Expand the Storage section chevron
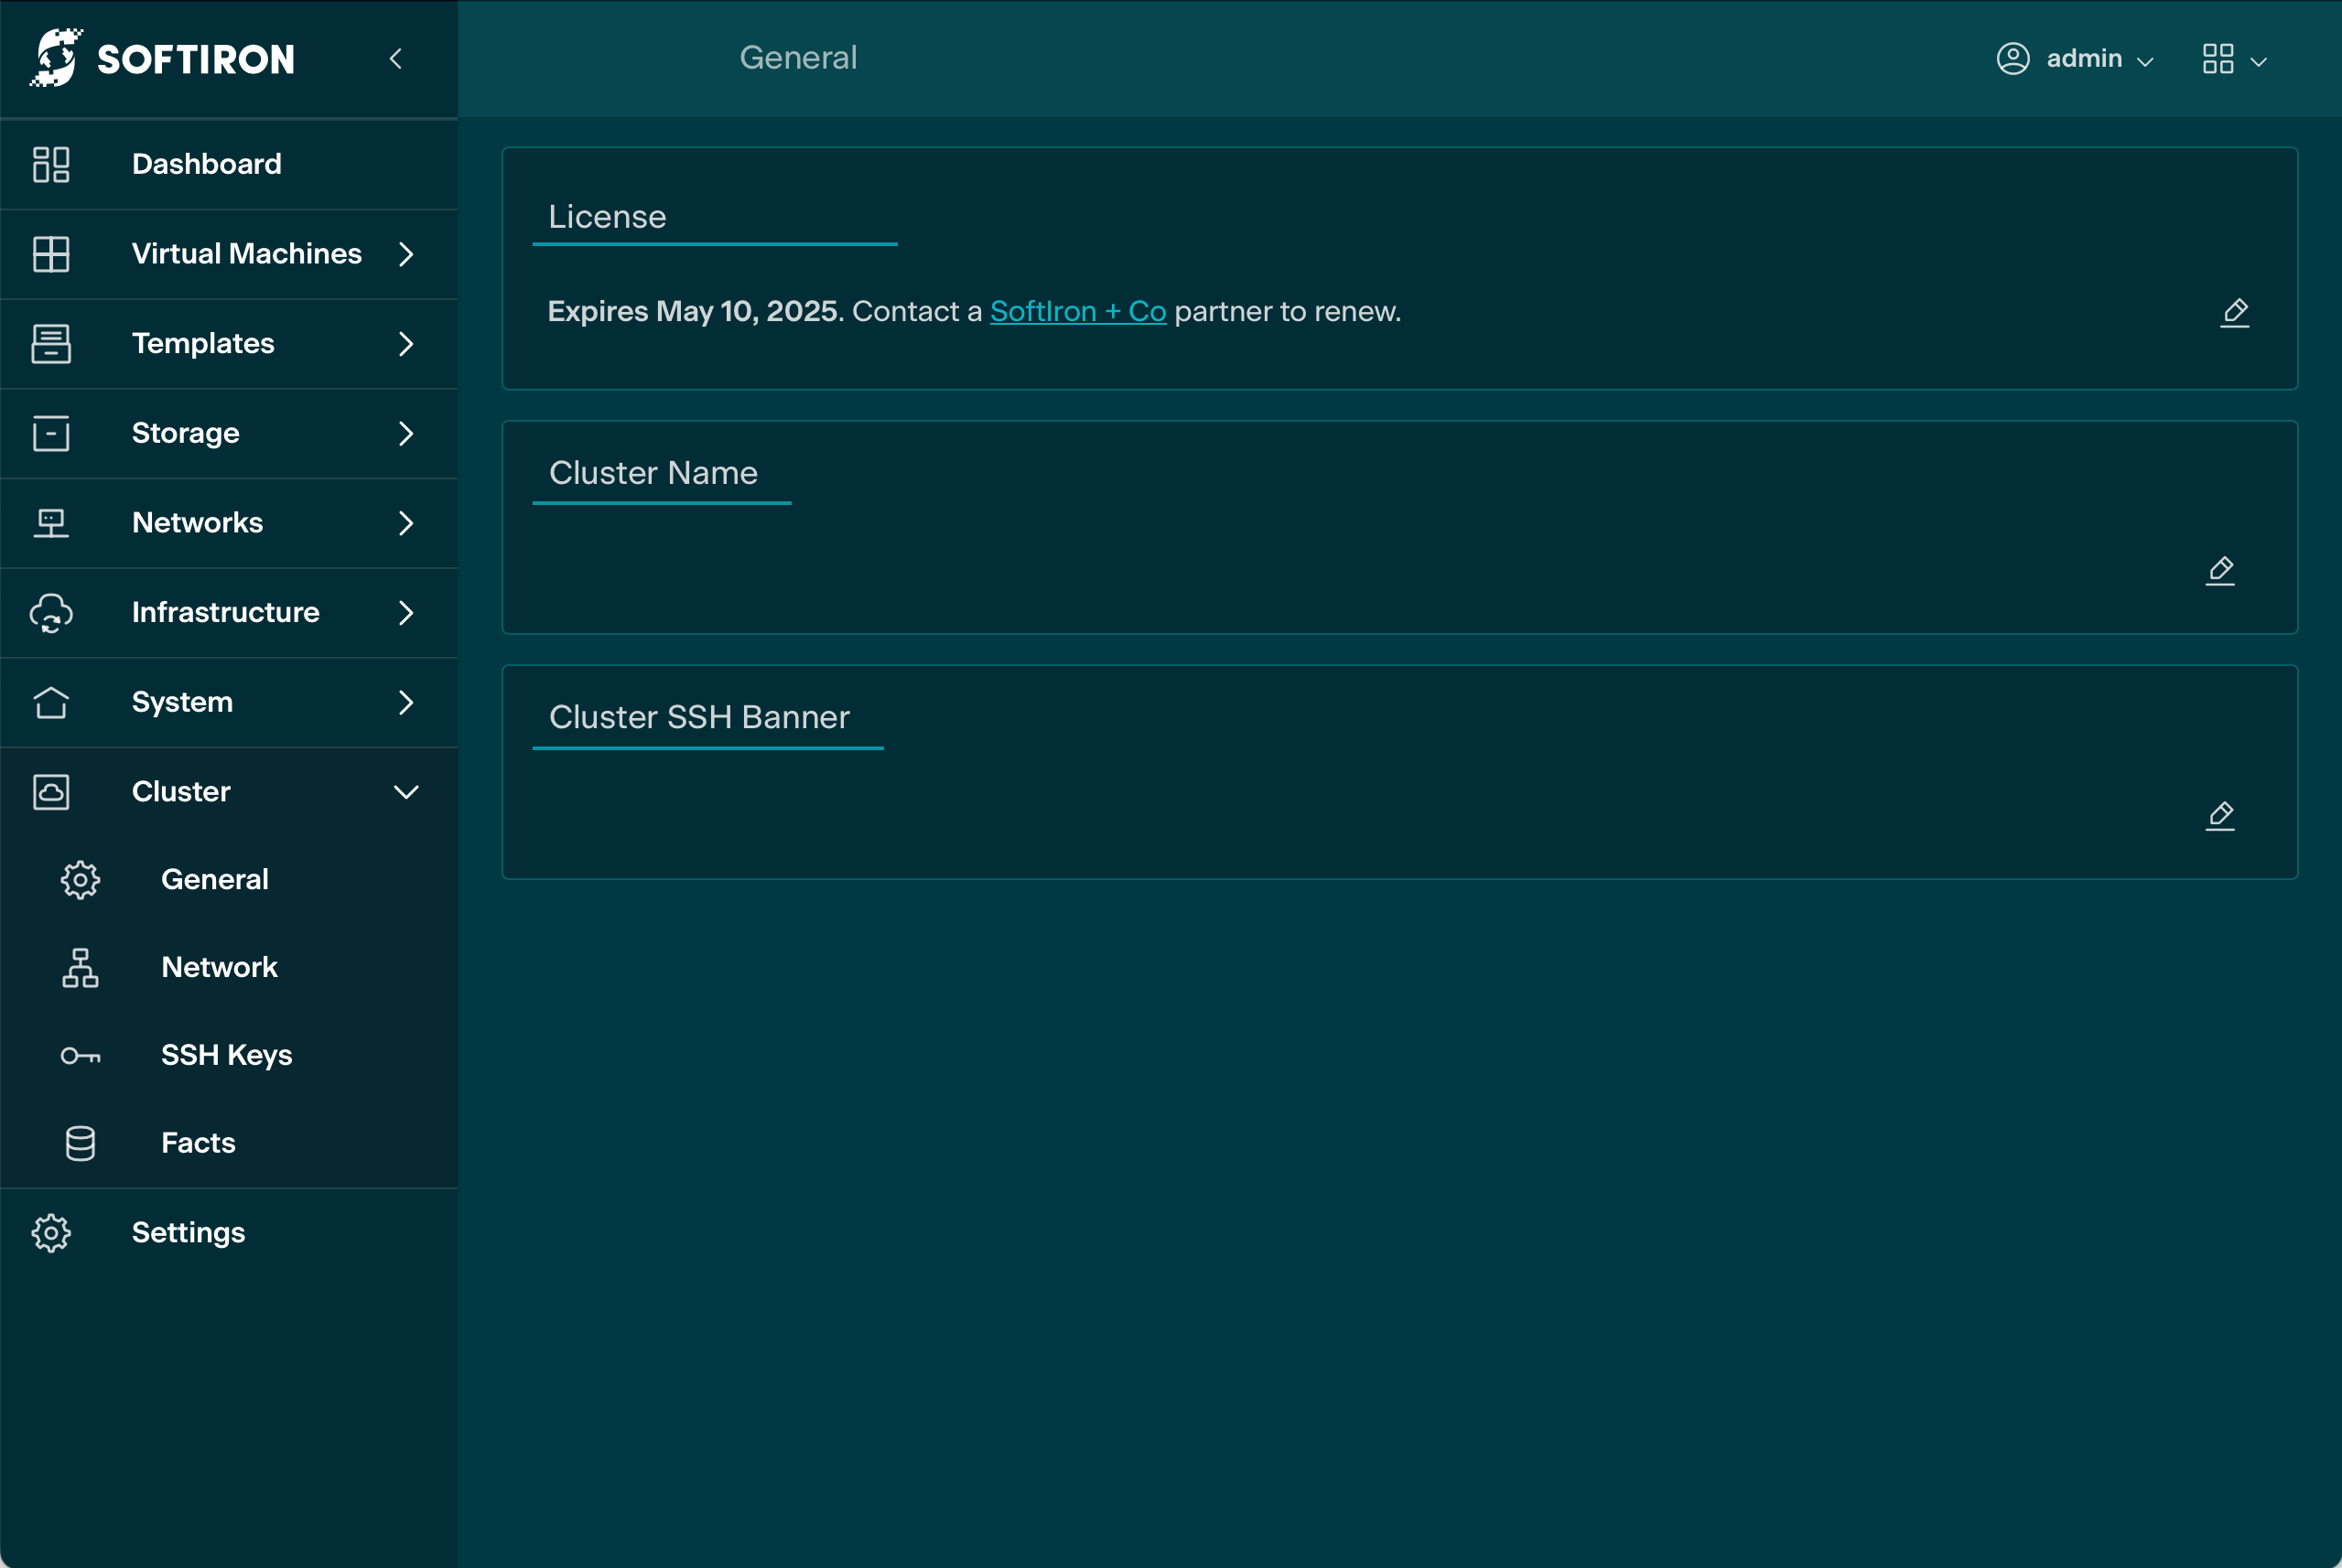2342x1568 pixels. point(405,433)
